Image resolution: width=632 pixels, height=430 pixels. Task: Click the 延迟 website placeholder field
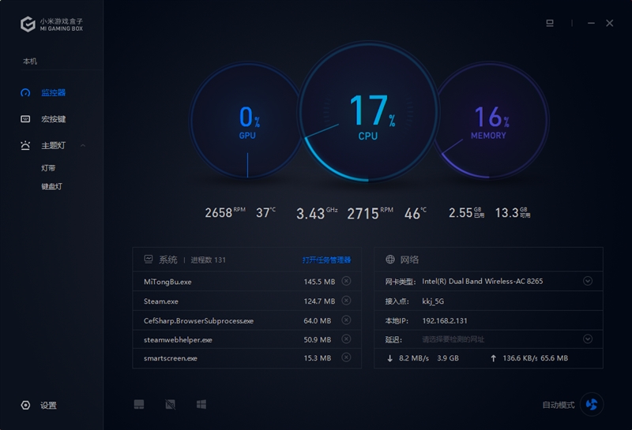tap(453, 339)
